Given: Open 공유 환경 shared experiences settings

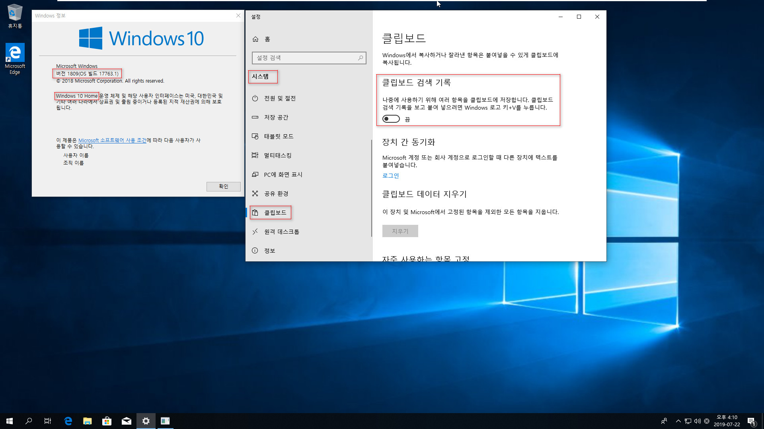Looking at the screenshot, I should click(x=308, y=193).
